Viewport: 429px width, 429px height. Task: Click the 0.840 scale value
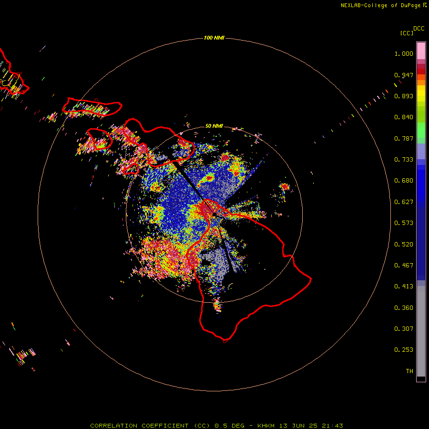pyautogui.click(x=404, y=117)
